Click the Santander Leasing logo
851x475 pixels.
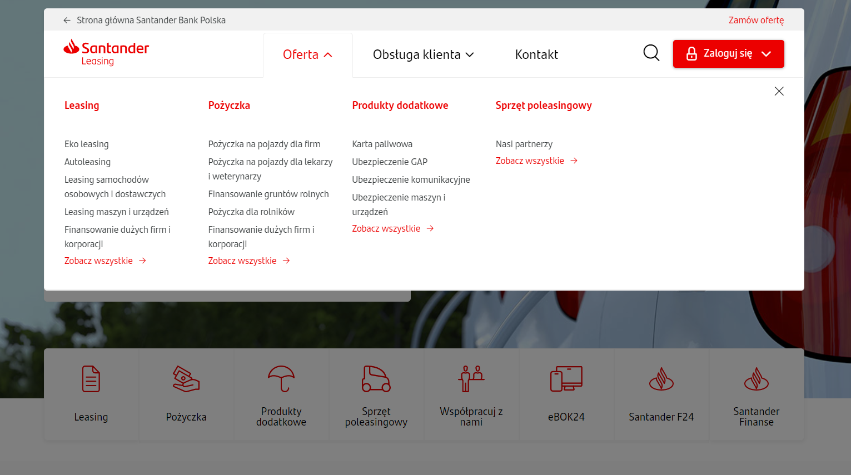coord(106,53)
